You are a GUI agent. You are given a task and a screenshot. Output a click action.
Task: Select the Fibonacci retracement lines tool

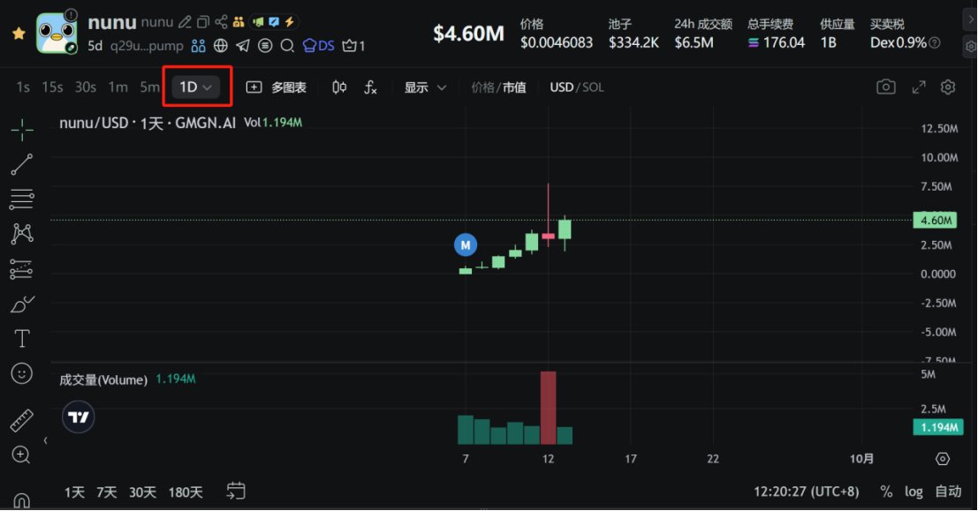click(22, 199)
